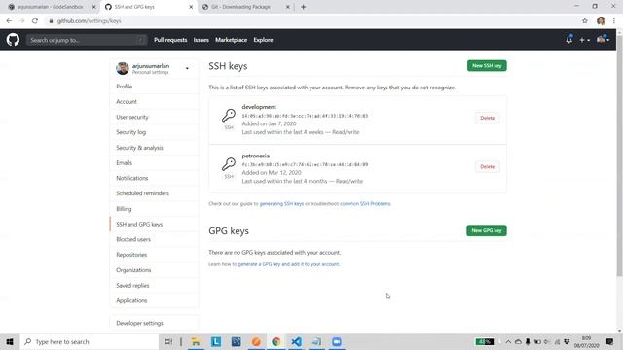The height and width of the screenshot is (350, 623).
Task: View site lock information icon
Action: pos(51,21)
